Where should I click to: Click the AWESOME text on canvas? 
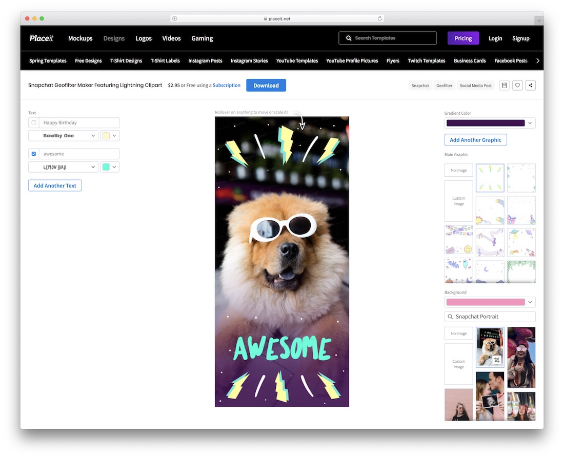coord(281,348)
